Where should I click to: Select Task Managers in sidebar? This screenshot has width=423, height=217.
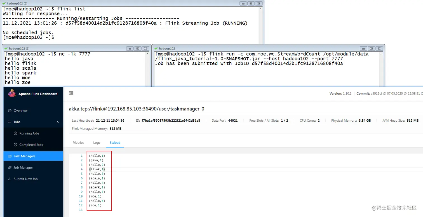(33, 156)
